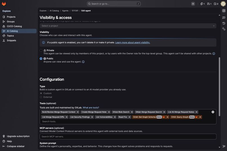Open the create new plus button

(193, 4)
